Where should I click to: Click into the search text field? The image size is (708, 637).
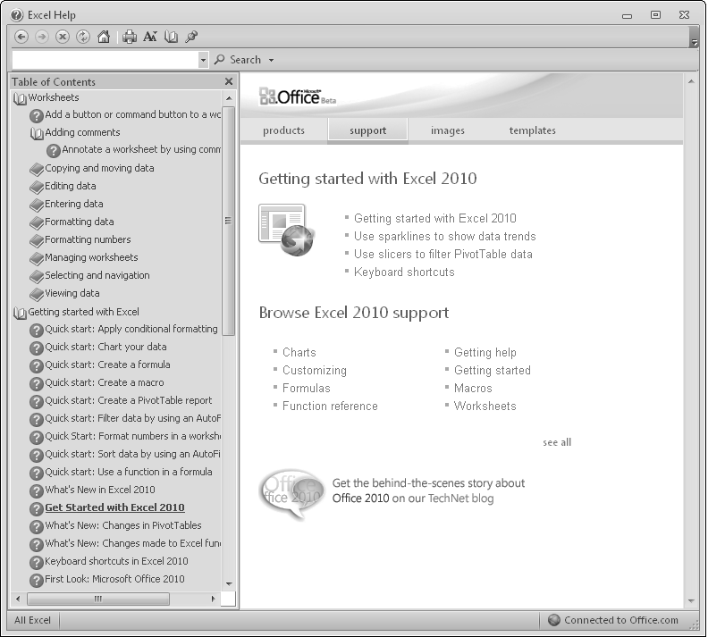tap(105, 60)
